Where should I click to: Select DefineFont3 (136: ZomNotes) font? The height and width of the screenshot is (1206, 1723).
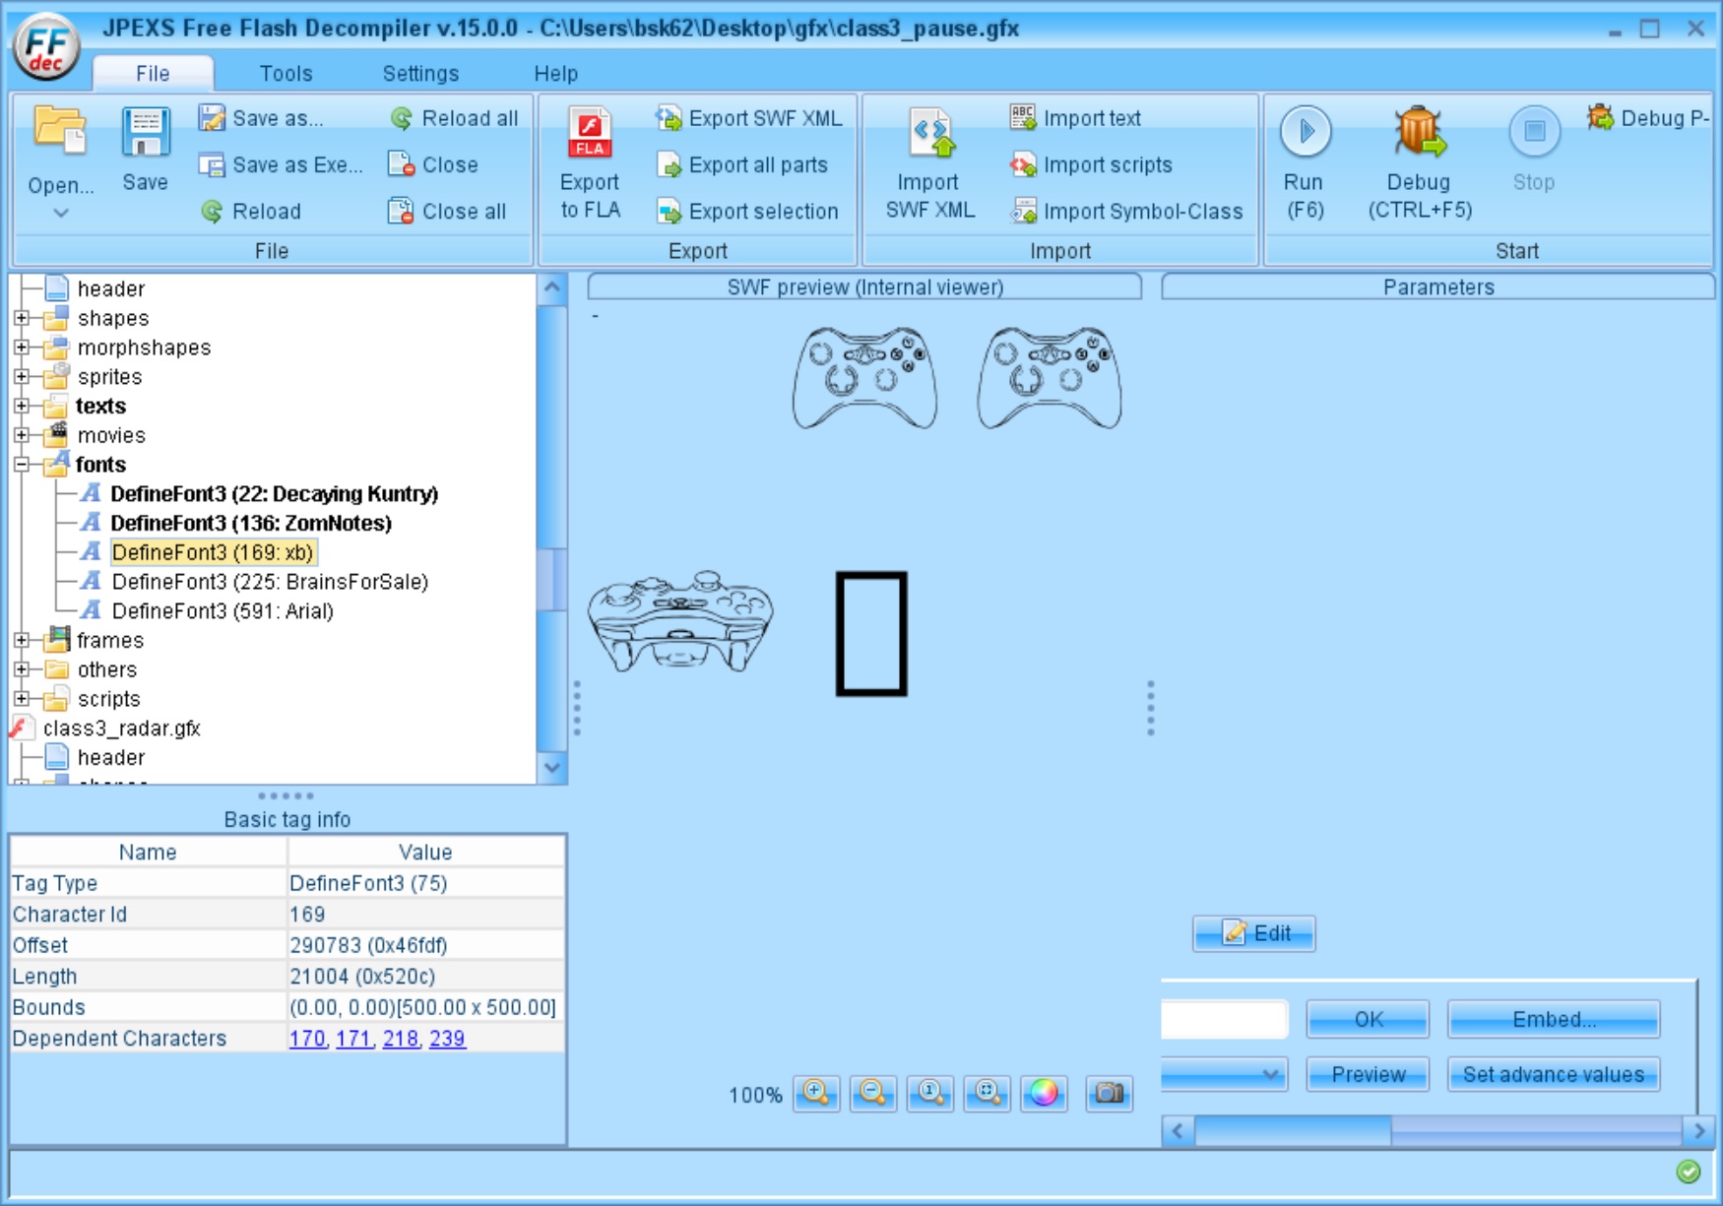pyautogui.click(x=250, y=524)
